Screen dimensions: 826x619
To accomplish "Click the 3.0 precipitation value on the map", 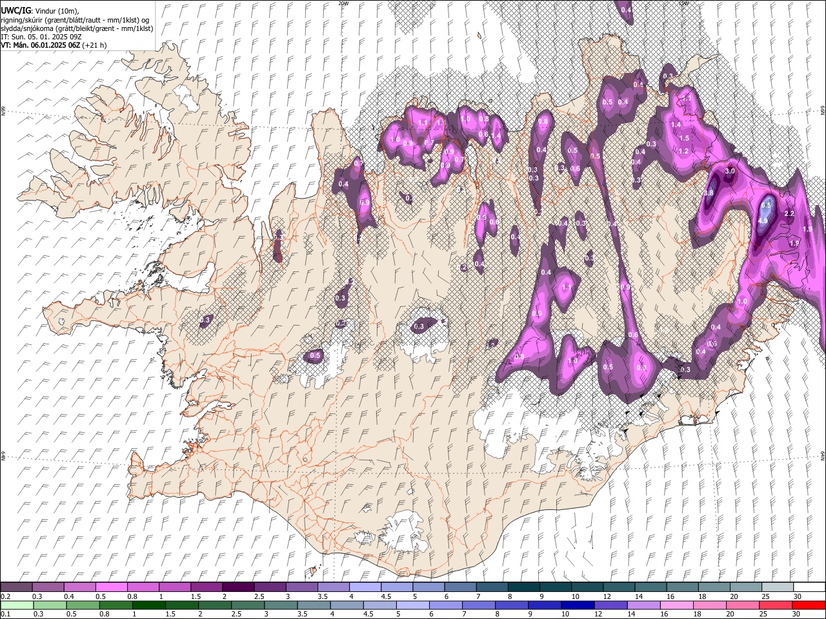I will click(x=730, y=172).
